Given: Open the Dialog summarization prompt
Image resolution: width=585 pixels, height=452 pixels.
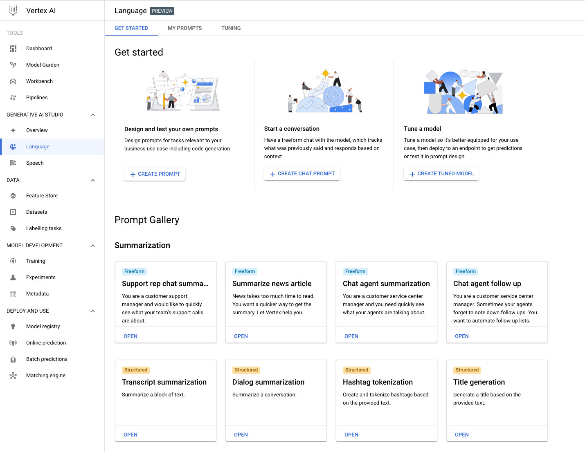Looking at the screenshot, I should [x=241, y=435].
